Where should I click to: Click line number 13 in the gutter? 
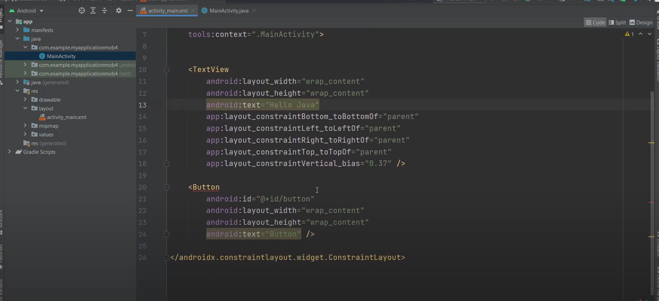coord(142,105)
